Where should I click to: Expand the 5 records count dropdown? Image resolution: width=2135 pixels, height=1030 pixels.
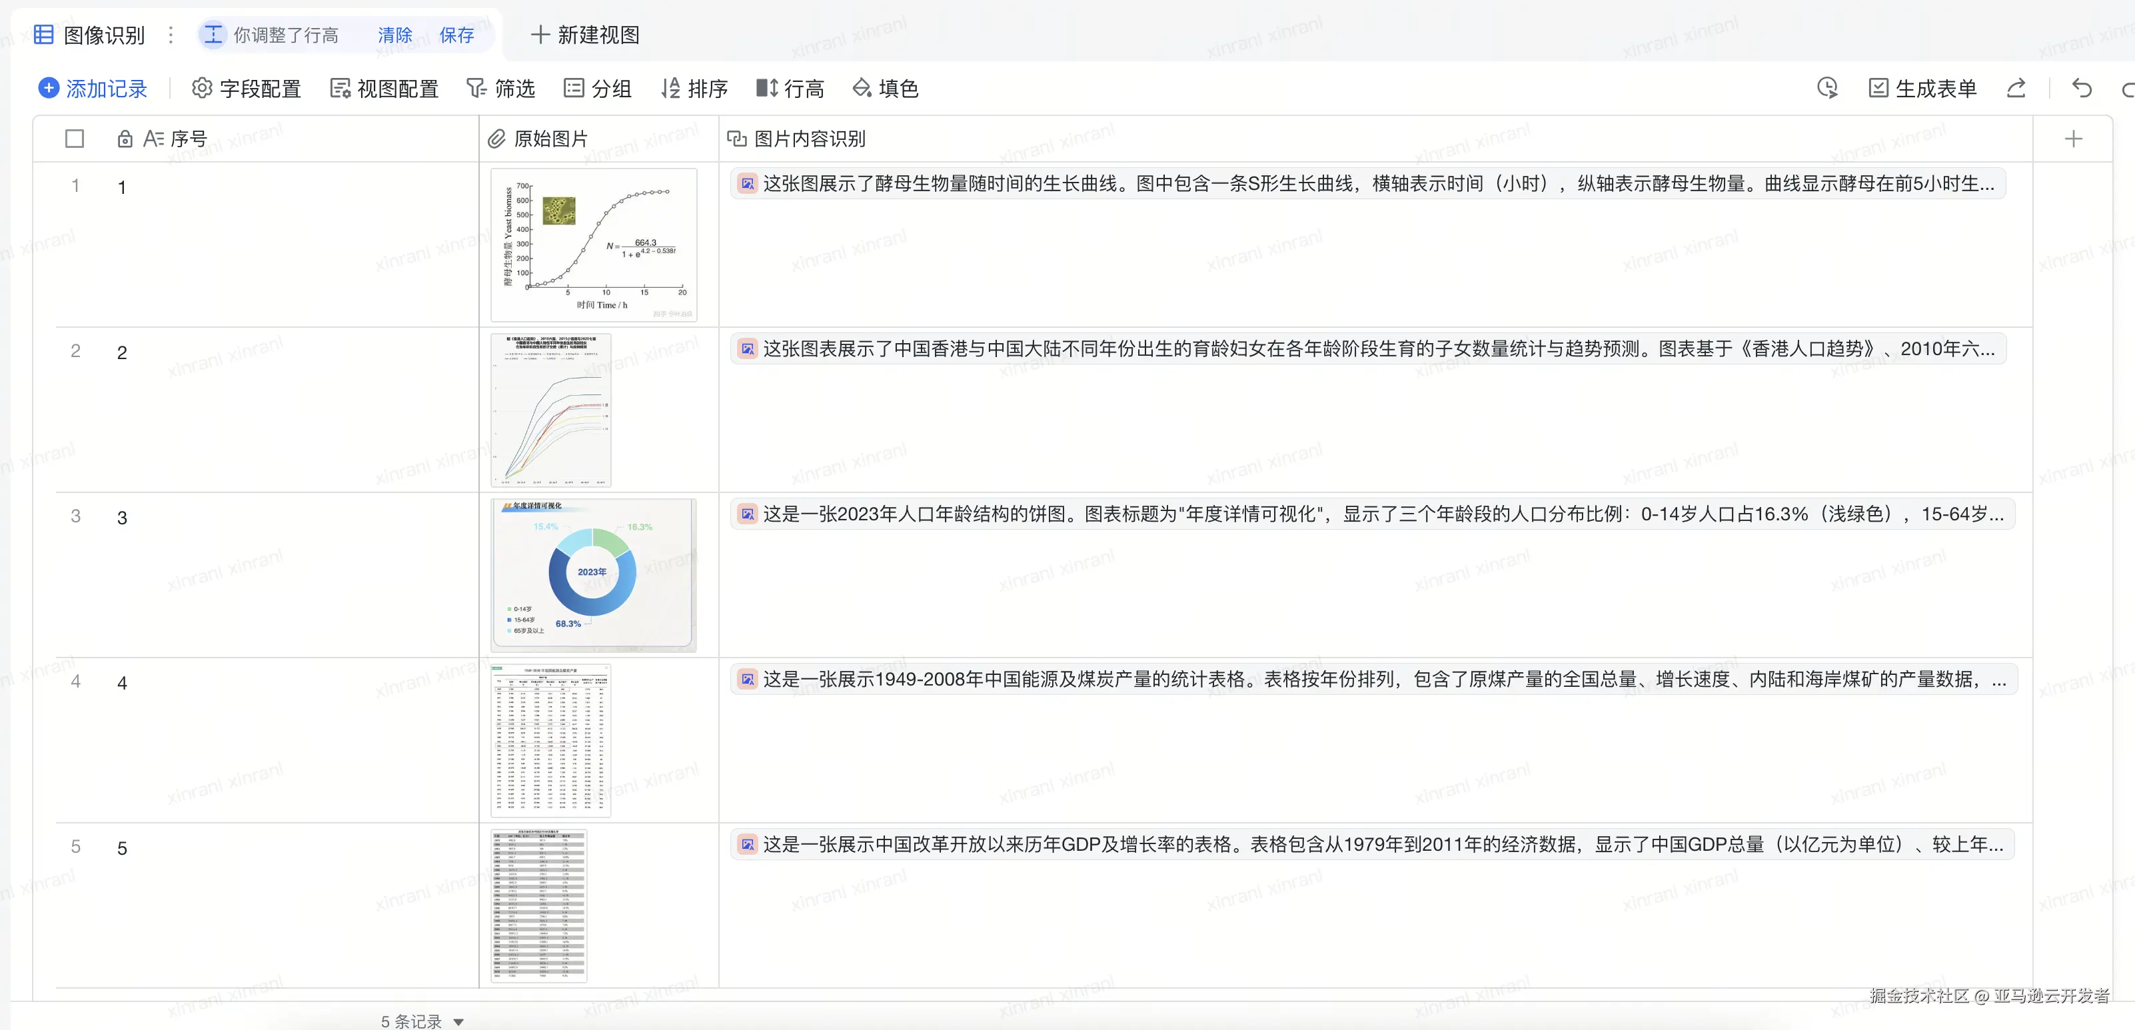(x=458, y=1021)
